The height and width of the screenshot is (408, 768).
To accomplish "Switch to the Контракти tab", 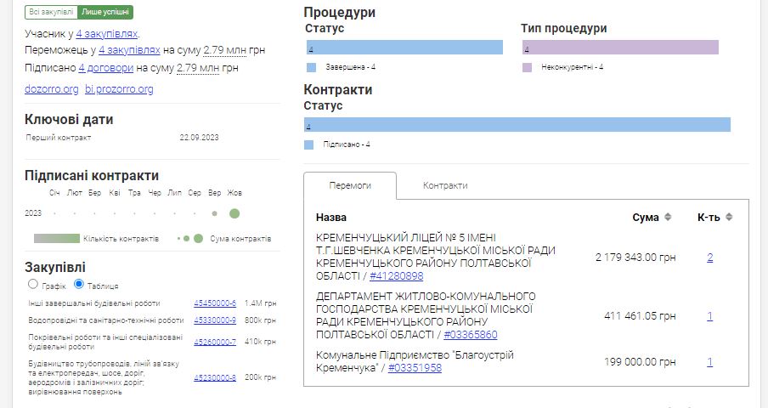I will tap(445, 185).
